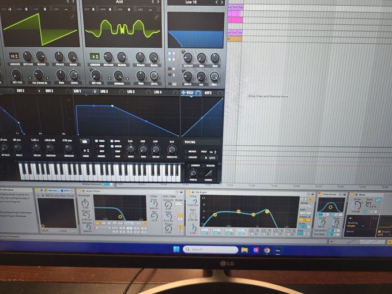The image size is (392, 294).
Task: Select the LFO 1 tab
Action: point(77,91)
